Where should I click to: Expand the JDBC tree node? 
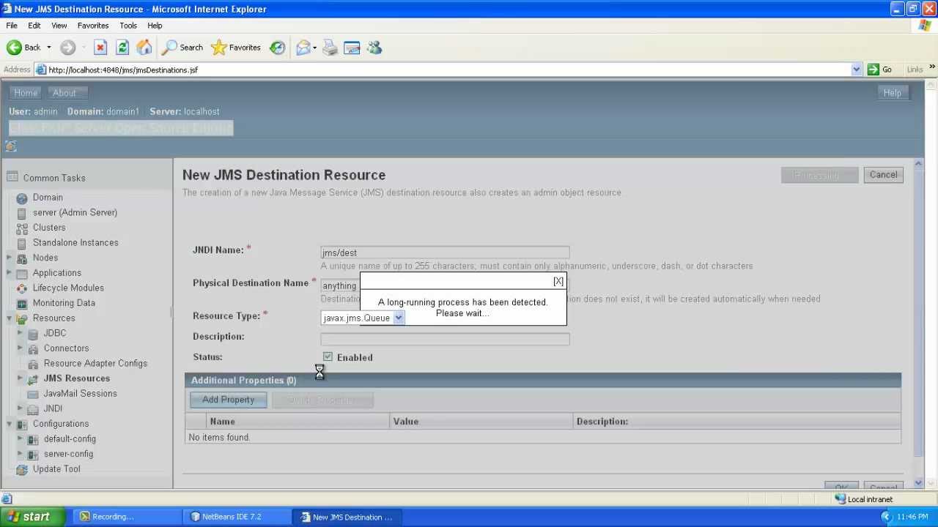[x=21, y=333]
